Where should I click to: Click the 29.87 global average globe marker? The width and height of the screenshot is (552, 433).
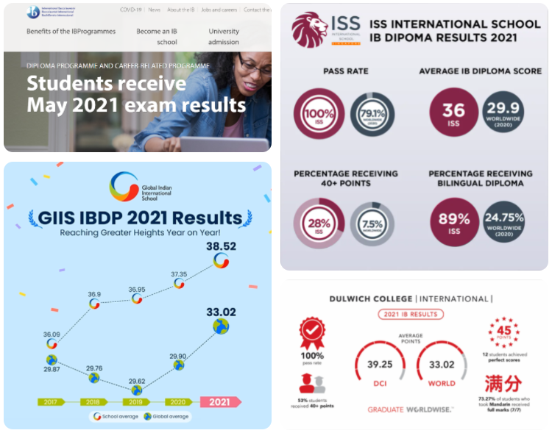[x=52, y=359]
